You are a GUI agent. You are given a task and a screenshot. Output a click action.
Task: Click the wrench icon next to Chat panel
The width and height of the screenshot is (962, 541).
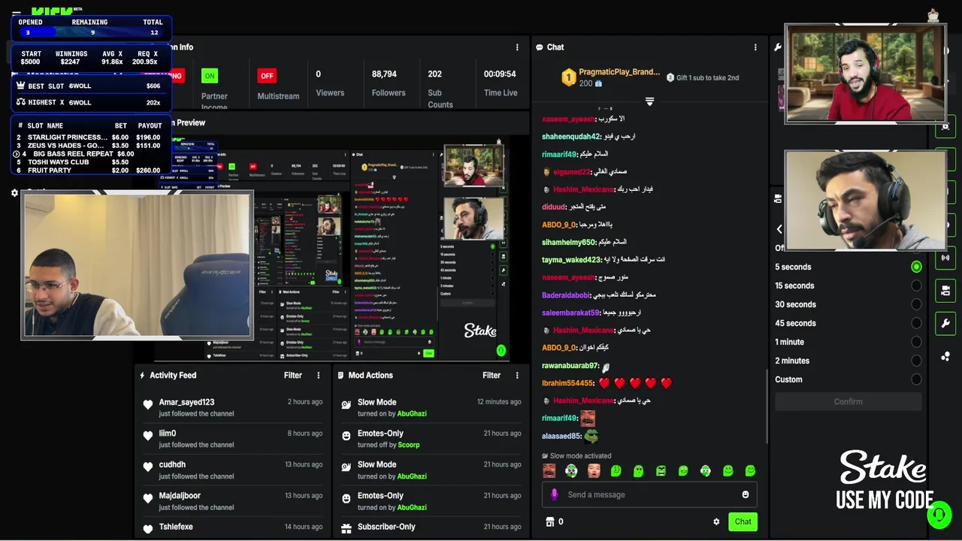tap(778, 47)
